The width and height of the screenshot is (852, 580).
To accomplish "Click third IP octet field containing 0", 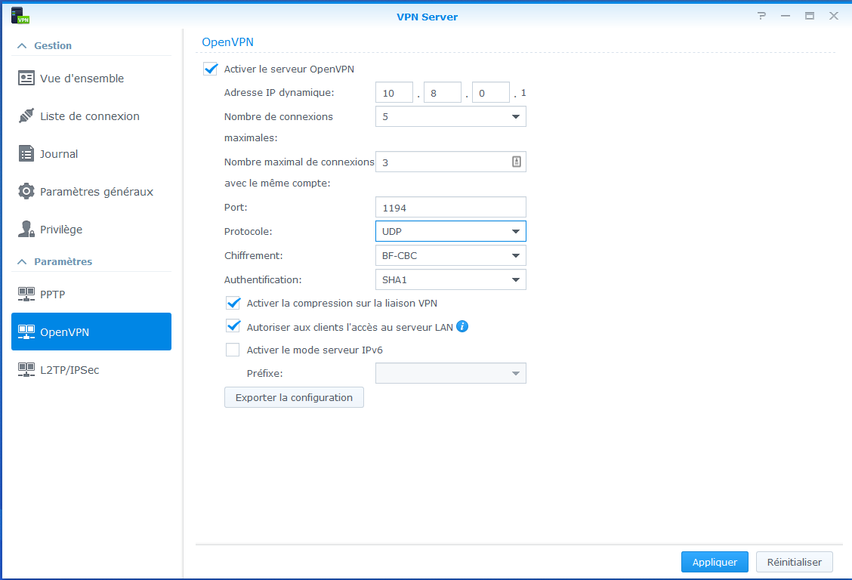I will [491, 92].
